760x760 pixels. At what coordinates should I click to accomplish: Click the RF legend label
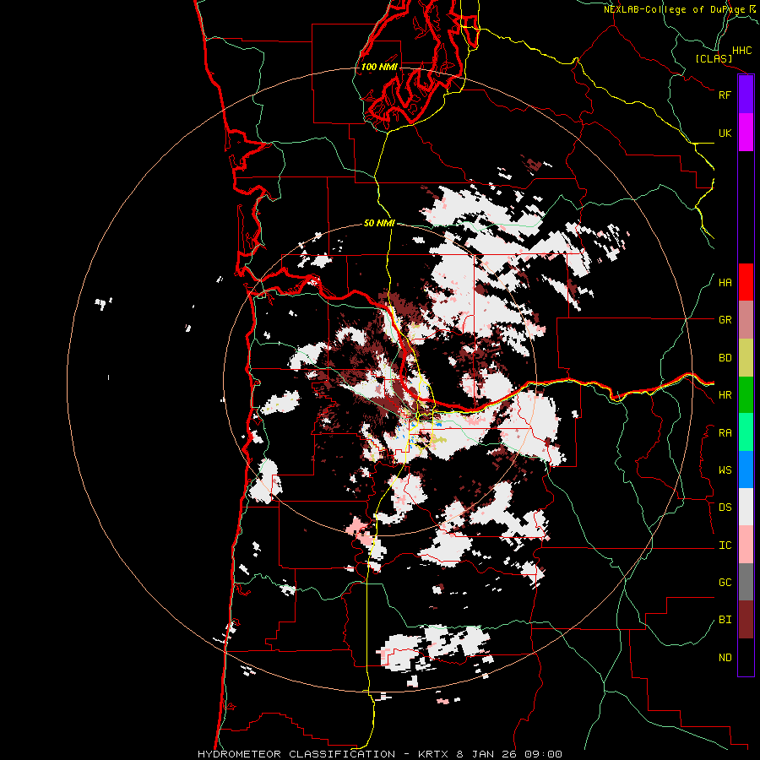(725, 95)
